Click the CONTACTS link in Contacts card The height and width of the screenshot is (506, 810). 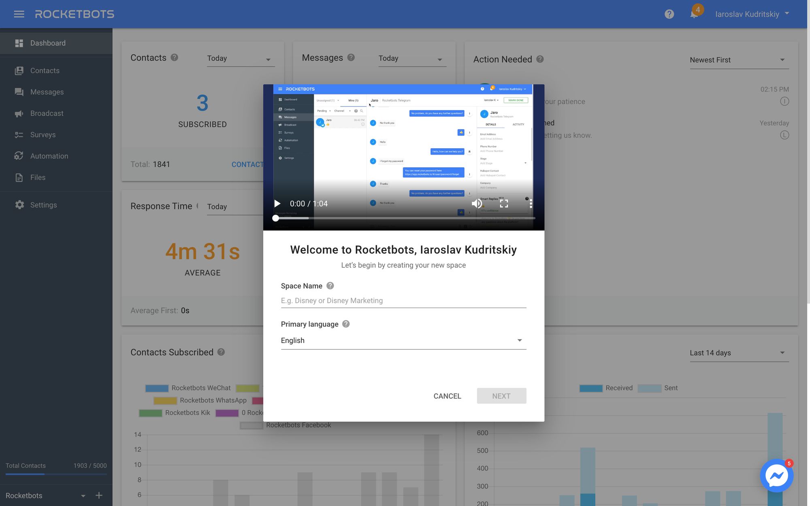tap(247, 164)
